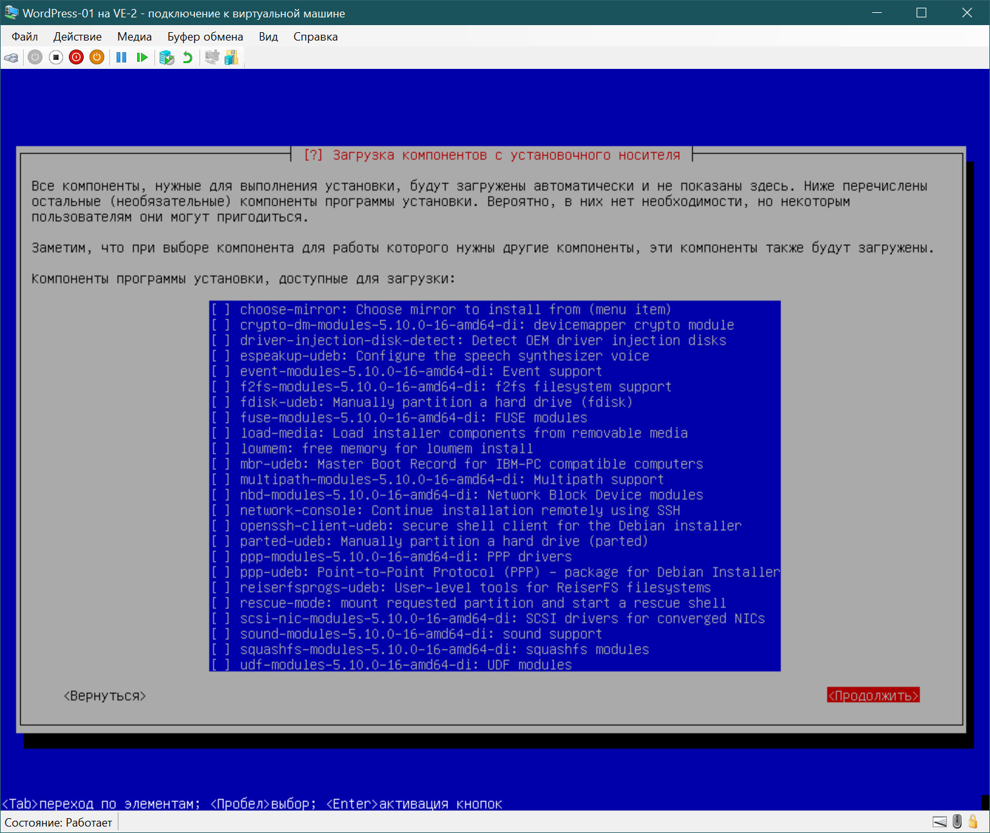Check the espeakup-udeb checkbox
Image resolution: width=990 pixels, height=833 pixels.
click(221, 356)
